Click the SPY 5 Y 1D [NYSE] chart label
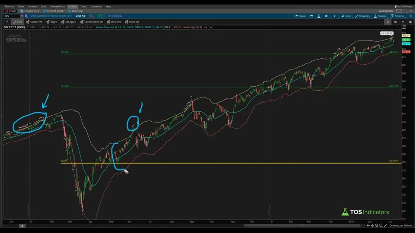This screenshot has width=415, height=233. pyautogui.click(x=14, y=27)
